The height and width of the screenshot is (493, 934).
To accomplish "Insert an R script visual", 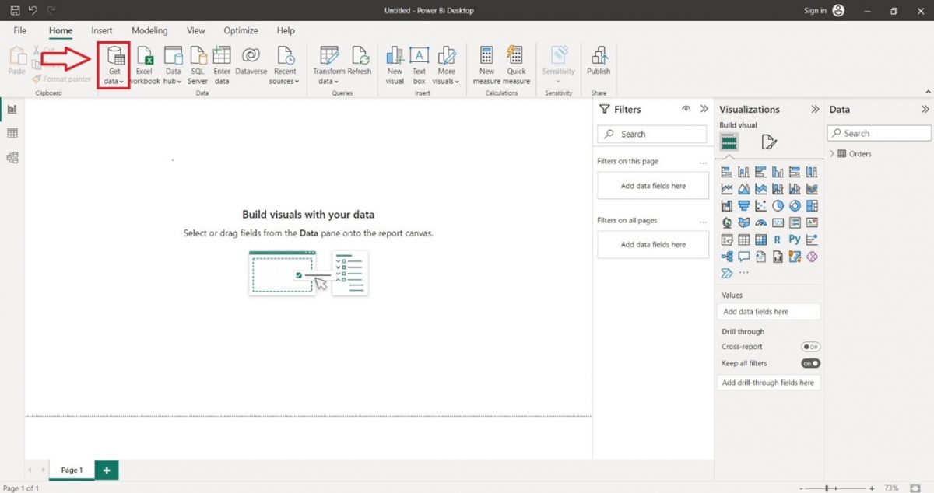I will [777, 240].
